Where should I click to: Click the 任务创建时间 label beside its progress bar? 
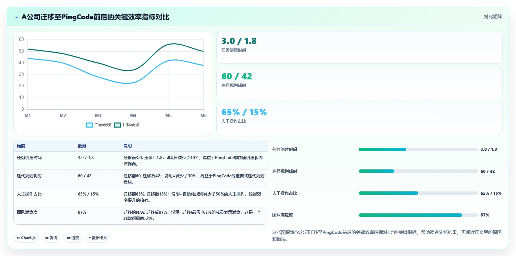[285, 149]
